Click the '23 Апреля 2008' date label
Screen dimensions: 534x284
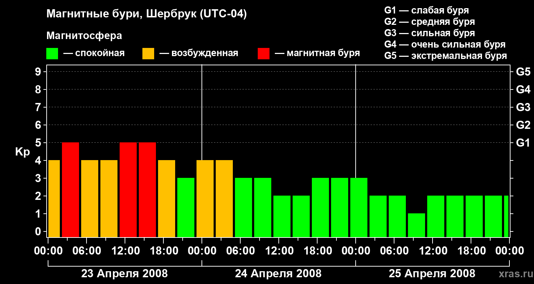pyautogui.click(x=124, y=274)
